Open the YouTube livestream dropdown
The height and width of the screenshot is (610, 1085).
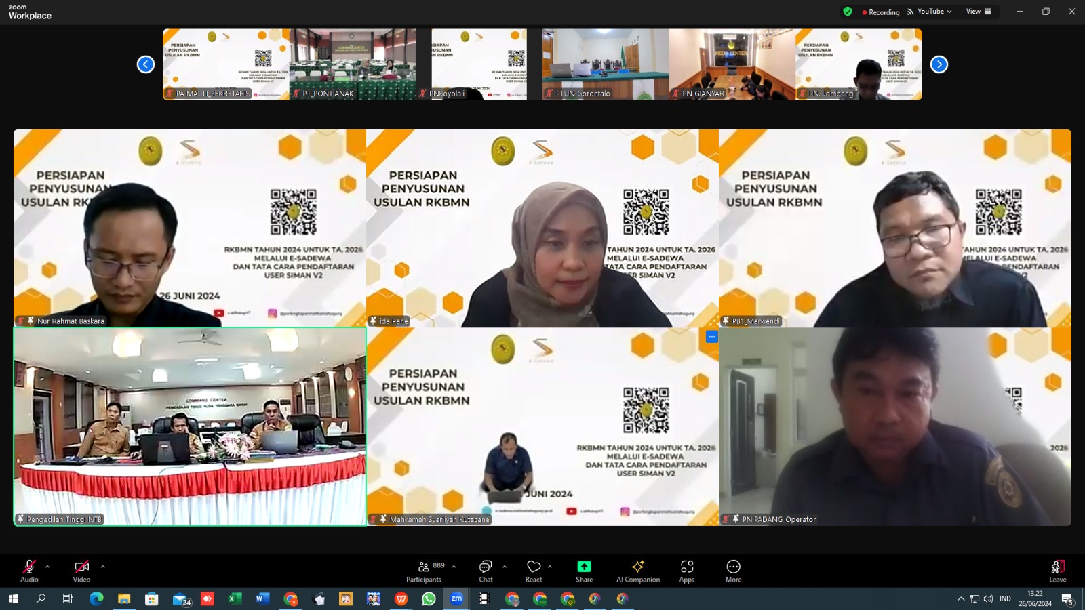click(x=930, y=12)
